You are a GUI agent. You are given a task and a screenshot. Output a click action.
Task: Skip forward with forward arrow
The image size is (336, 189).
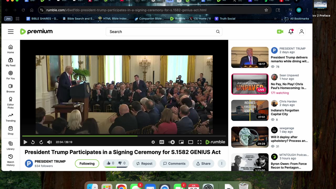pos(41,142)
